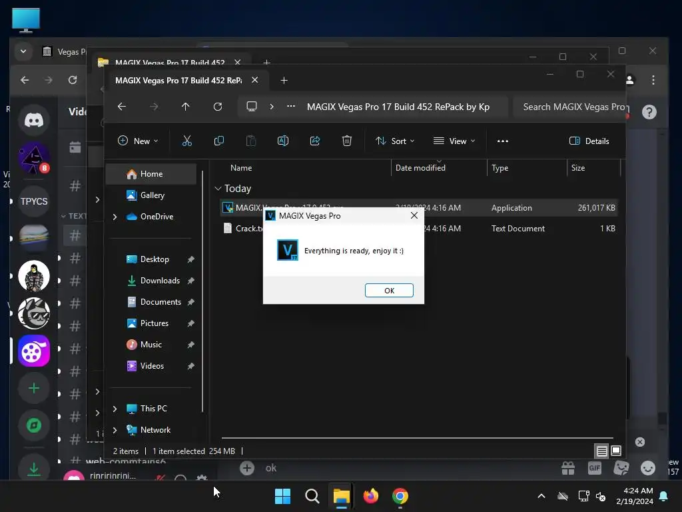Add a new Explorer tab

click(284, 80)
